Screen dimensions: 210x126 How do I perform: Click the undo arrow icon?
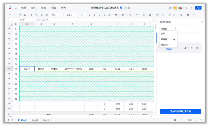click(10, 15)
